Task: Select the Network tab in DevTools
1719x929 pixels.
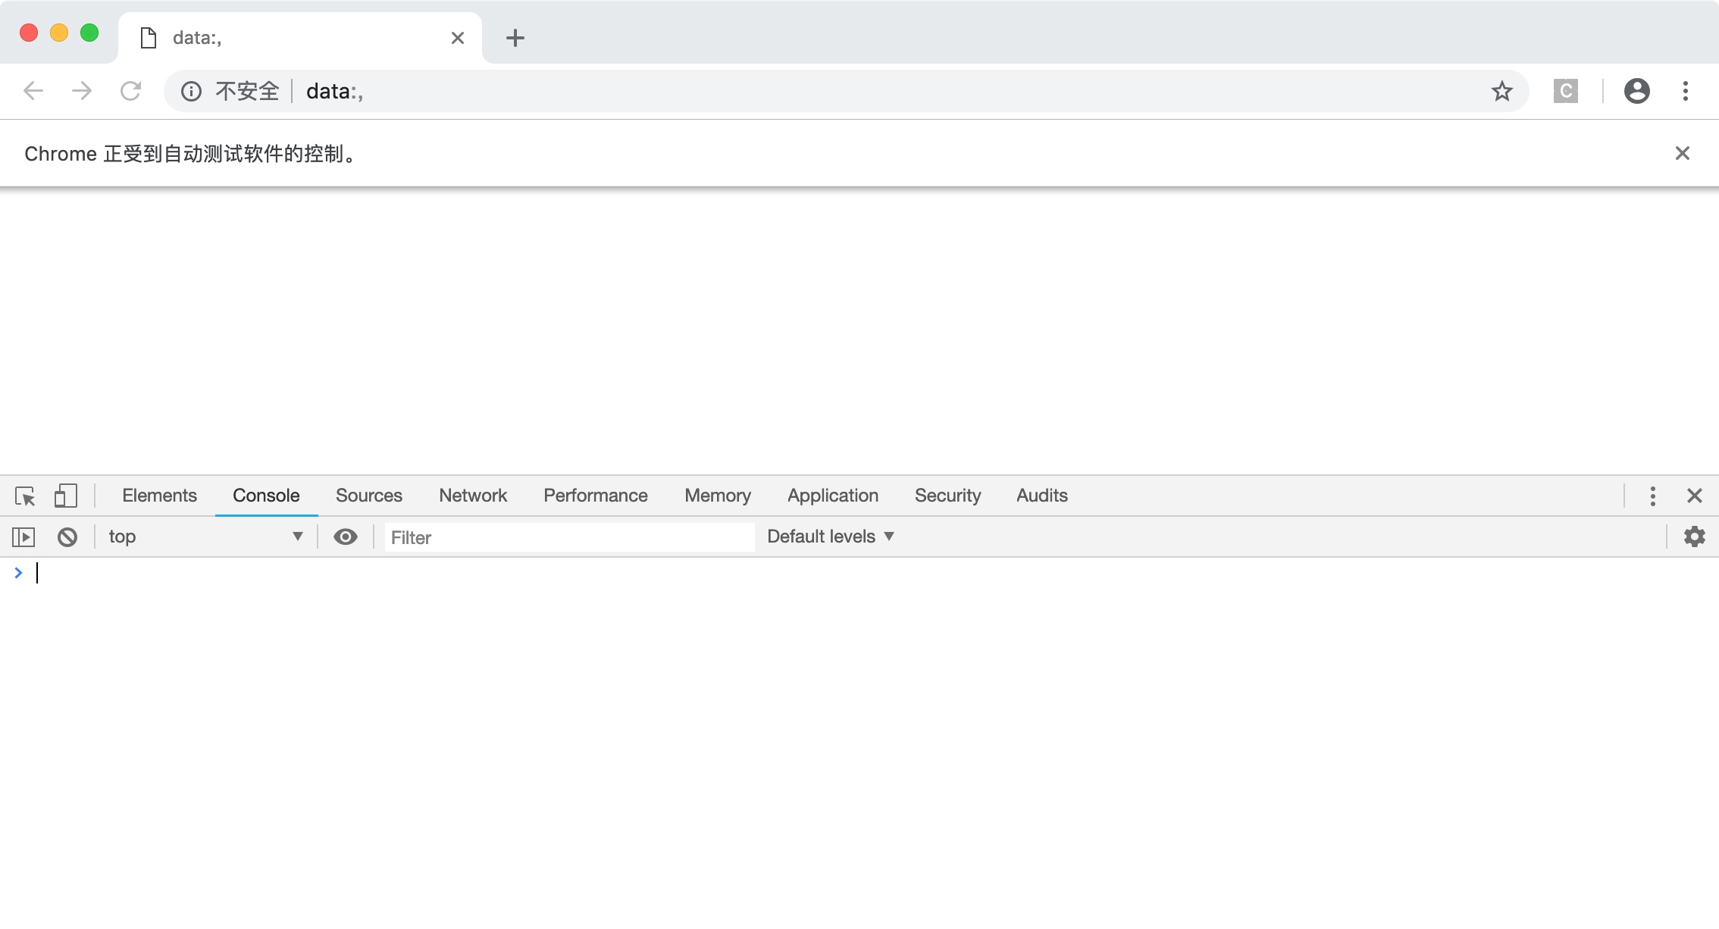Action: (472, 496)
